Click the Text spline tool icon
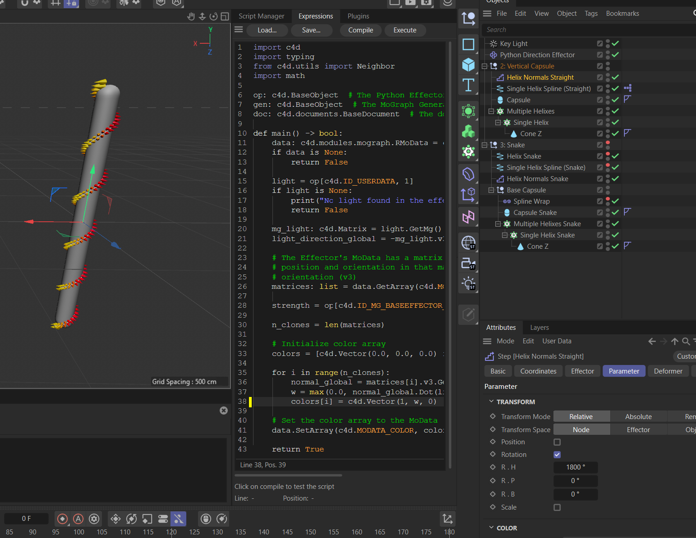This screenshot has height=538, width=696. coord(468,85)
